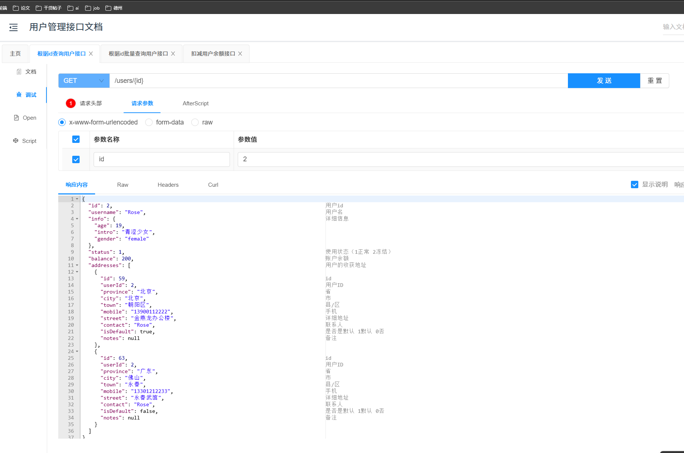Collapse the addresses array at line 11

point(77,265)
